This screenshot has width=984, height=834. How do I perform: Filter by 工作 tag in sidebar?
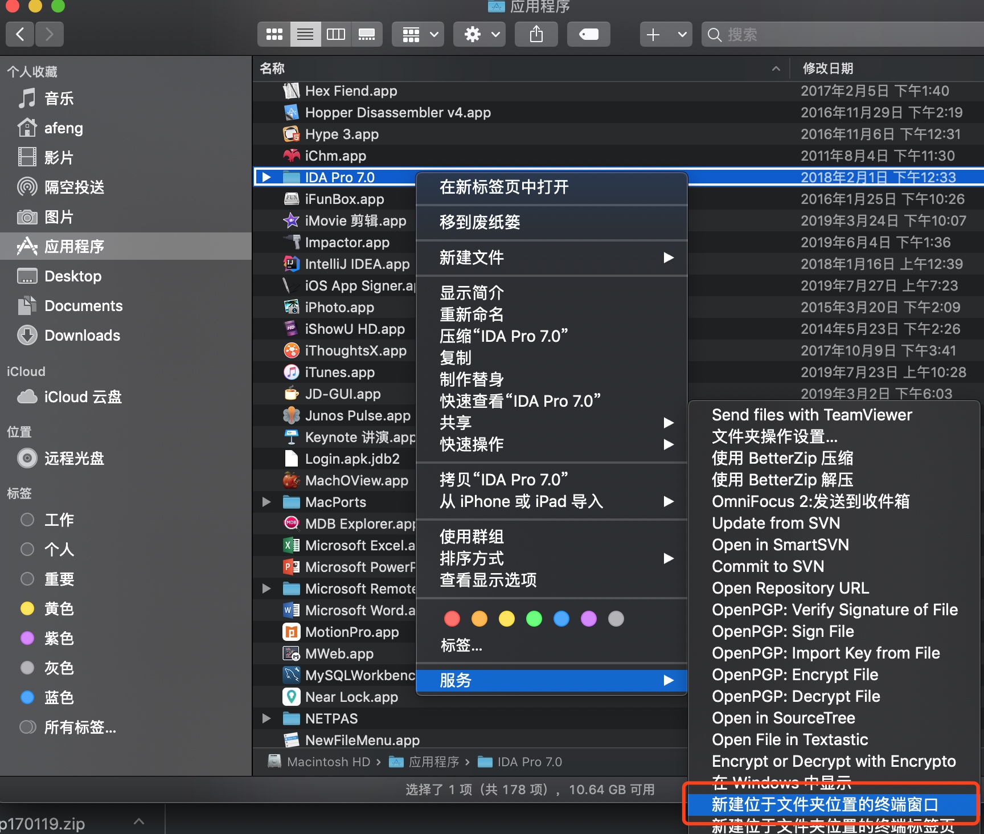point(126,520)
